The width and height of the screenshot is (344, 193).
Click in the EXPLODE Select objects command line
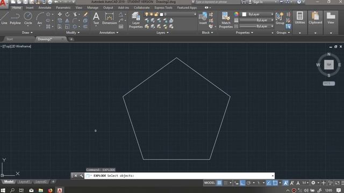tap(180, 176)
